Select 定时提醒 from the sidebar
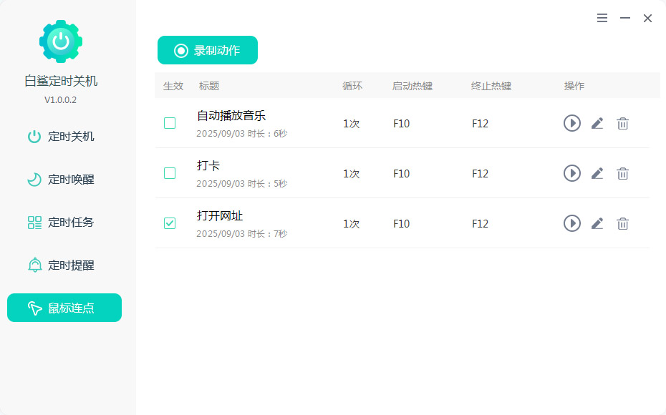 coord(64,265)
